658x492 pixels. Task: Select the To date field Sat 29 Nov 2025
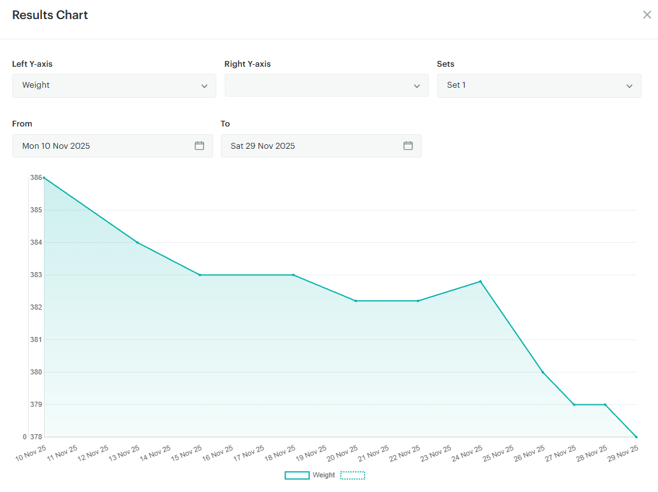[321, 146]
